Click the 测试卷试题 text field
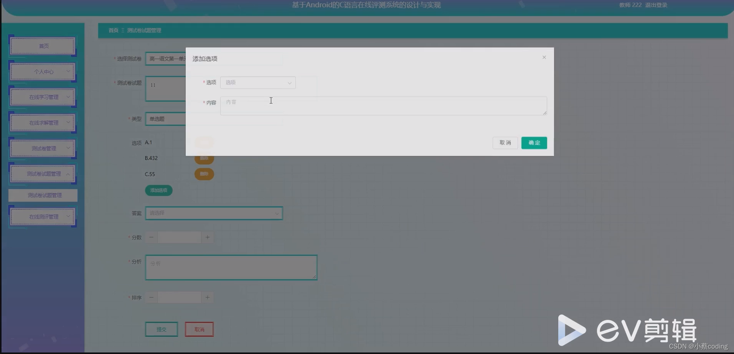734x354 pixels. tap(165, 89)
